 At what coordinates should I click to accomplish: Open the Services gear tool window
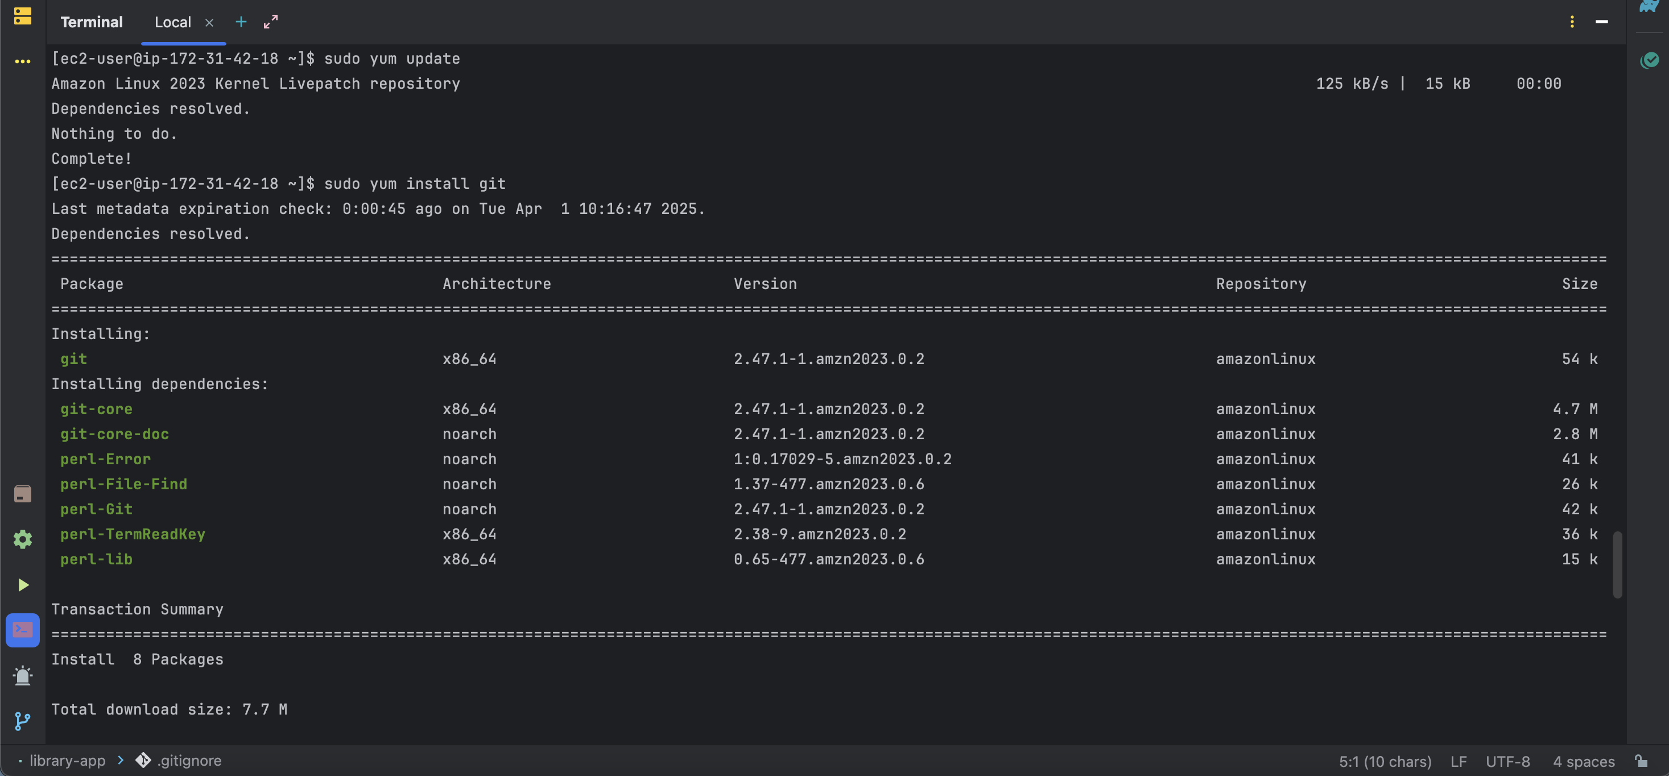pyautogui.click(x=23, y=539)
